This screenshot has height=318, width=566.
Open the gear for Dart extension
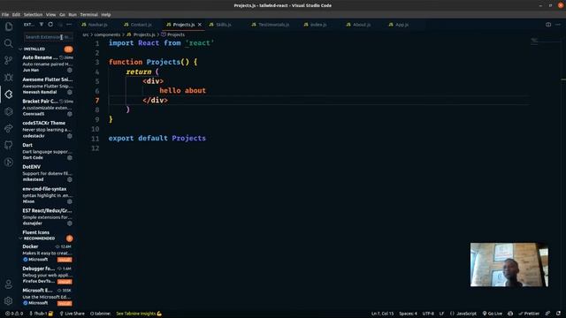(x=70, y=157)
